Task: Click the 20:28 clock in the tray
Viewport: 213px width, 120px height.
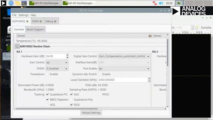Action: [169, 3]
